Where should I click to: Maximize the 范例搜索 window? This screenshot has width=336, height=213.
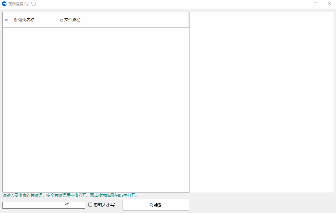315,4
